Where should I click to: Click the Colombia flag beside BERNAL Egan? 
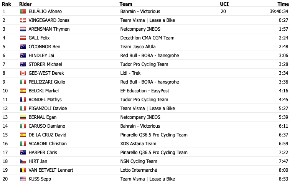(23, 117)
